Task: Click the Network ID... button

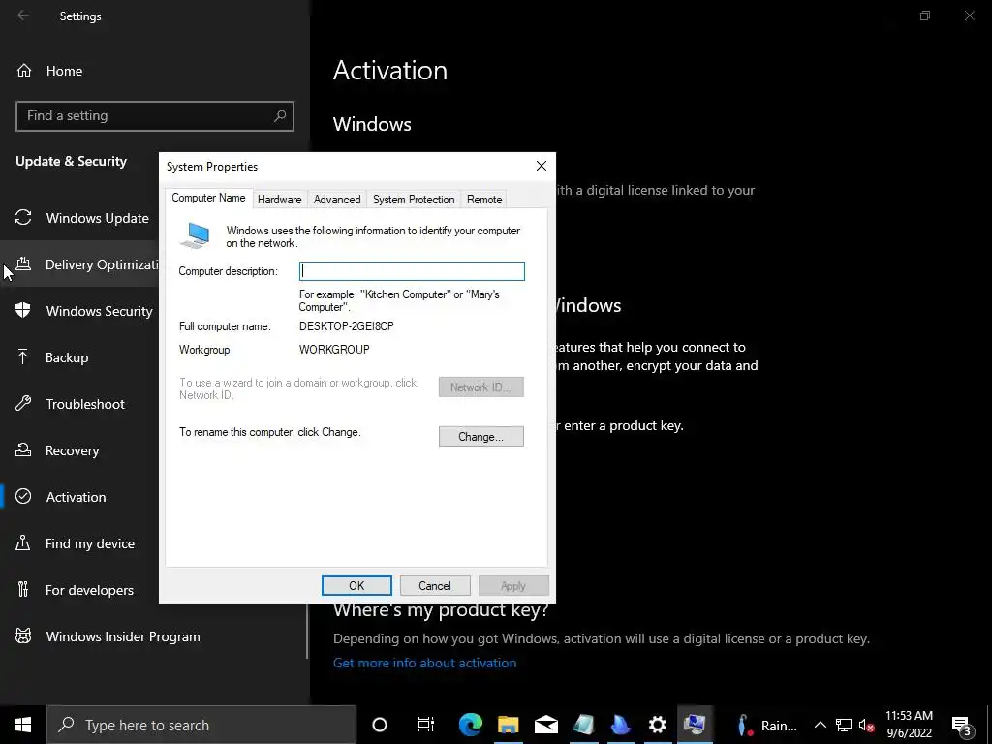Action: [480, 387]
